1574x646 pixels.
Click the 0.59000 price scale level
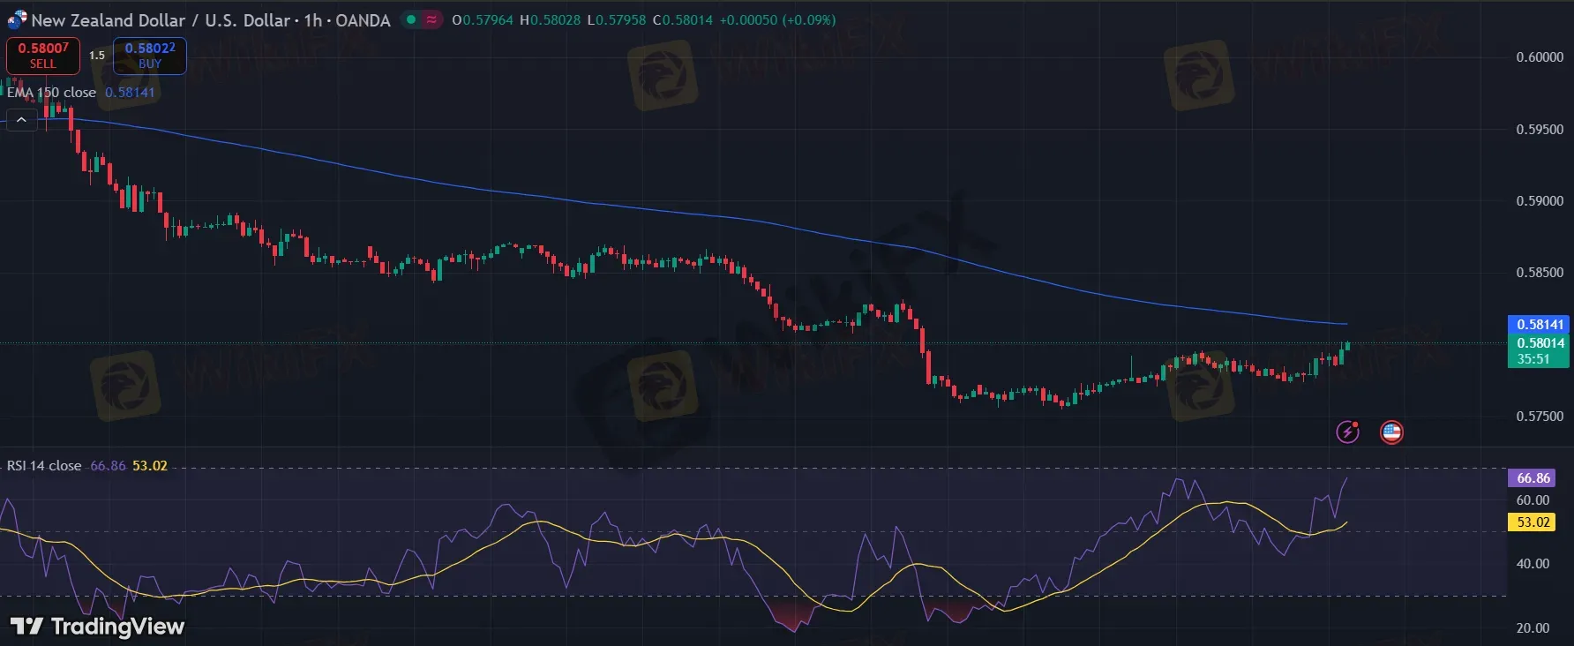(1540, 201)
